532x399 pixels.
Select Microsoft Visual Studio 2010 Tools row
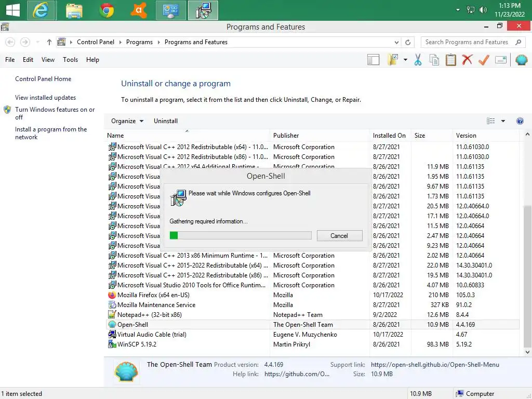point(312,285)
